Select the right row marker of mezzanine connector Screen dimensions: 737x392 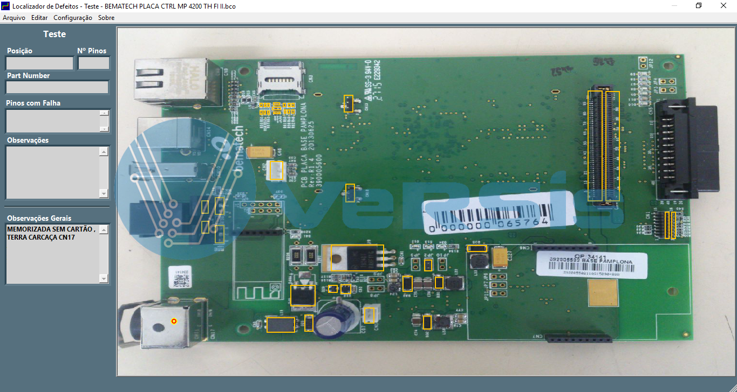pyautogui.click(x=612, y=146)
